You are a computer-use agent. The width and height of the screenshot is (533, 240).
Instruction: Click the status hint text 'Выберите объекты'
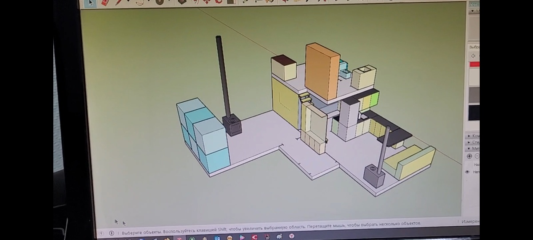(141, 232)
